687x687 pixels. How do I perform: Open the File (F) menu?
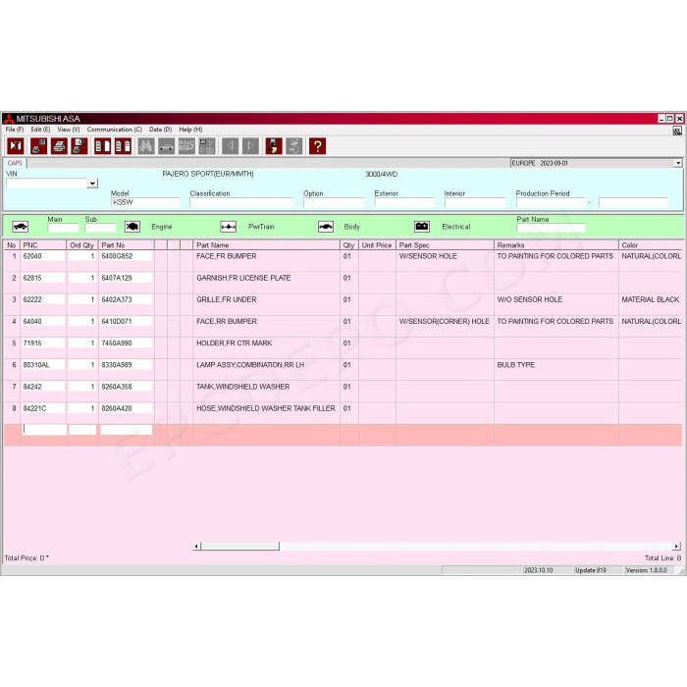click(15, 130)
